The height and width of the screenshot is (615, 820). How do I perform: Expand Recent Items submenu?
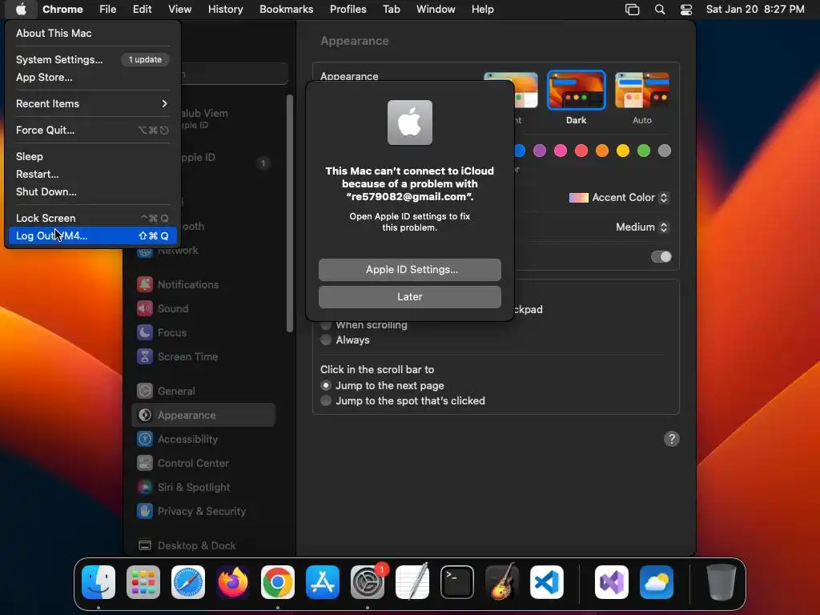point(91,103)
